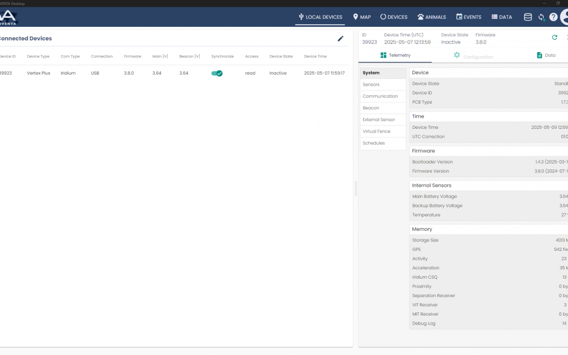Screen dimensions: 568x355
Task: Open the Events page
Action: (469, 17)
